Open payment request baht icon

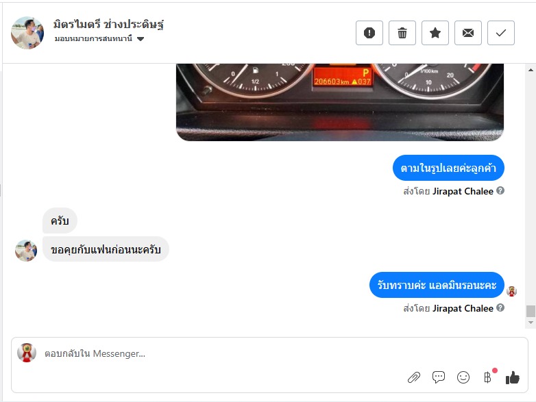pyautogui.click(x=488, y=377)
